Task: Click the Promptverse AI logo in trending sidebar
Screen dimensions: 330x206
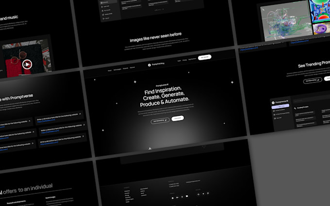Action: click(280, 102)
